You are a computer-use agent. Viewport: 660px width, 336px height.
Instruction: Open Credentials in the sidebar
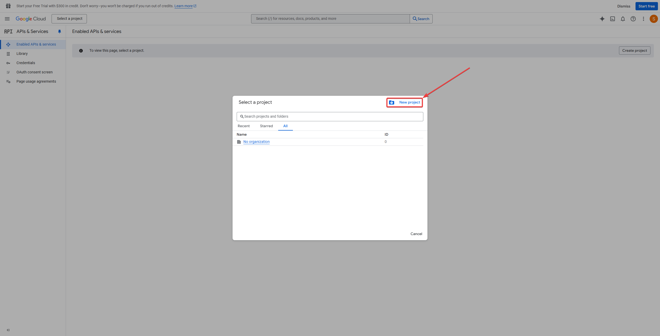coord(33,63)
